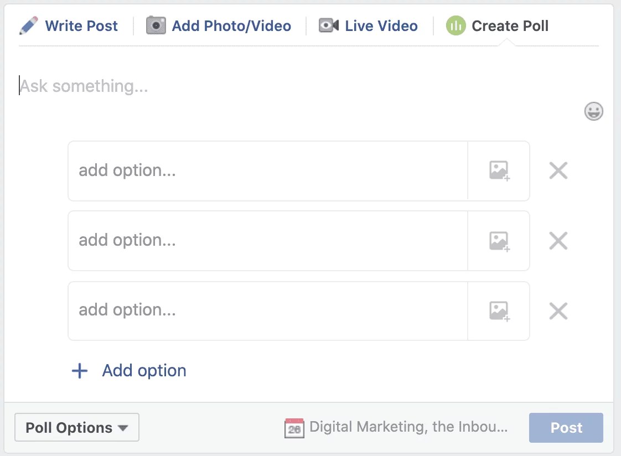Add an image to the first poll option
This screenshot has width=621, height=456.
pyautogui.click(x=499, y=170)
